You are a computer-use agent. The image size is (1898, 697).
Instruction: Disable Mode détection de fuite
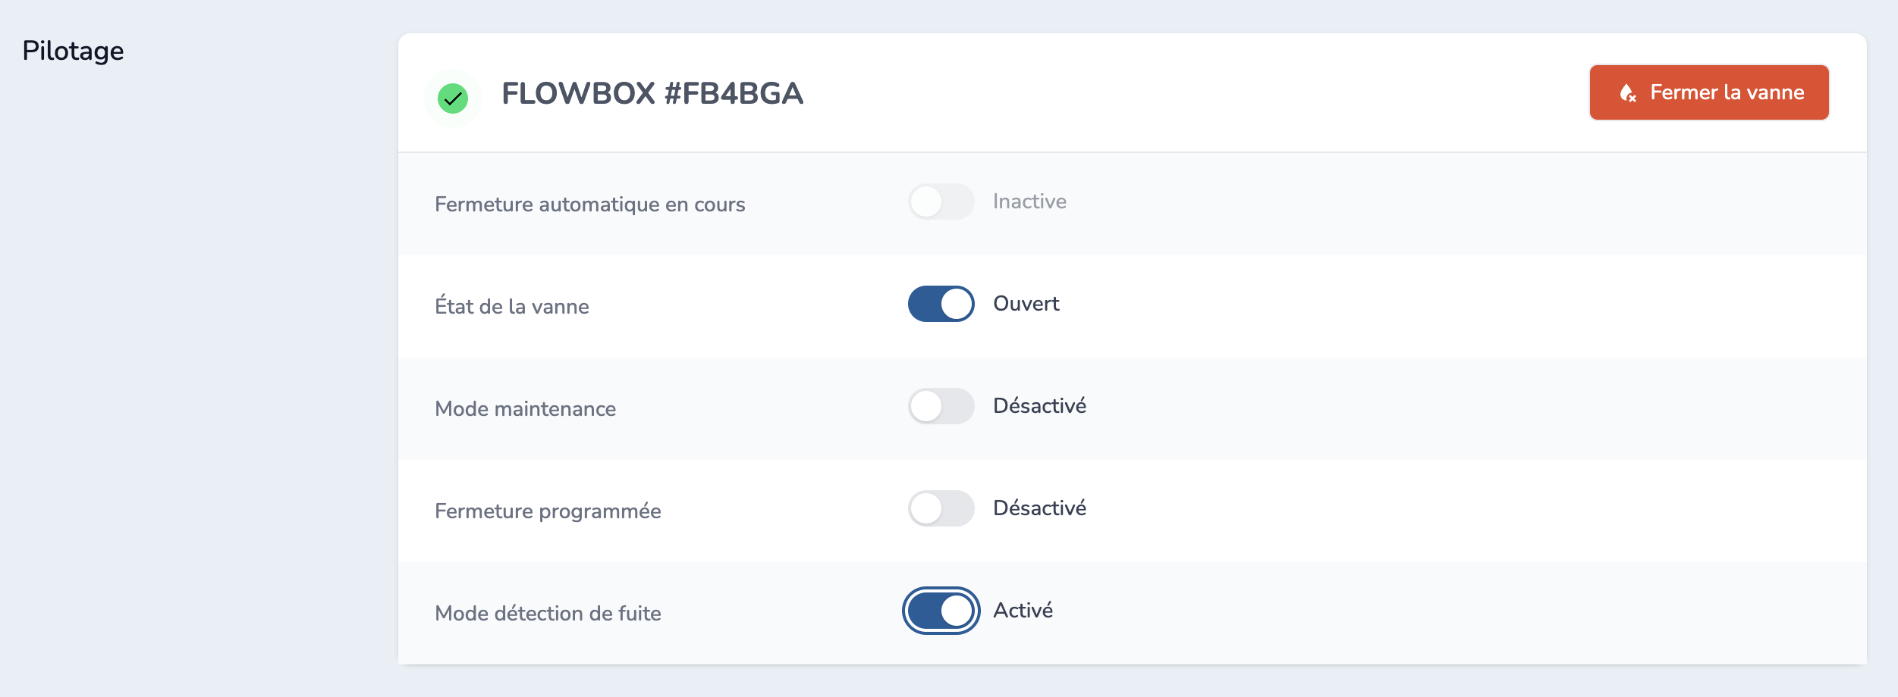click(x=941, y=609)
